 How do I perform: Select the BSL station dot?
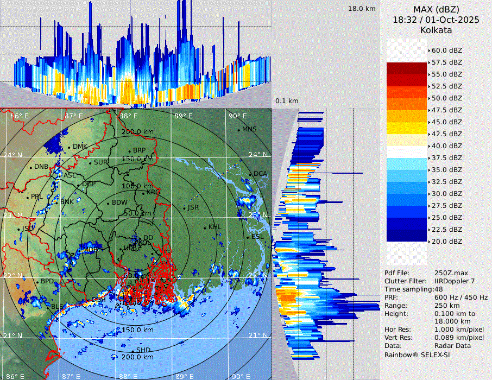click(248, 237)
